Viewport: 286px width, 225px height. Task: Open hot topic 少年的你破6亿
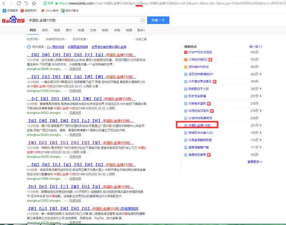[x=198, y=60]
